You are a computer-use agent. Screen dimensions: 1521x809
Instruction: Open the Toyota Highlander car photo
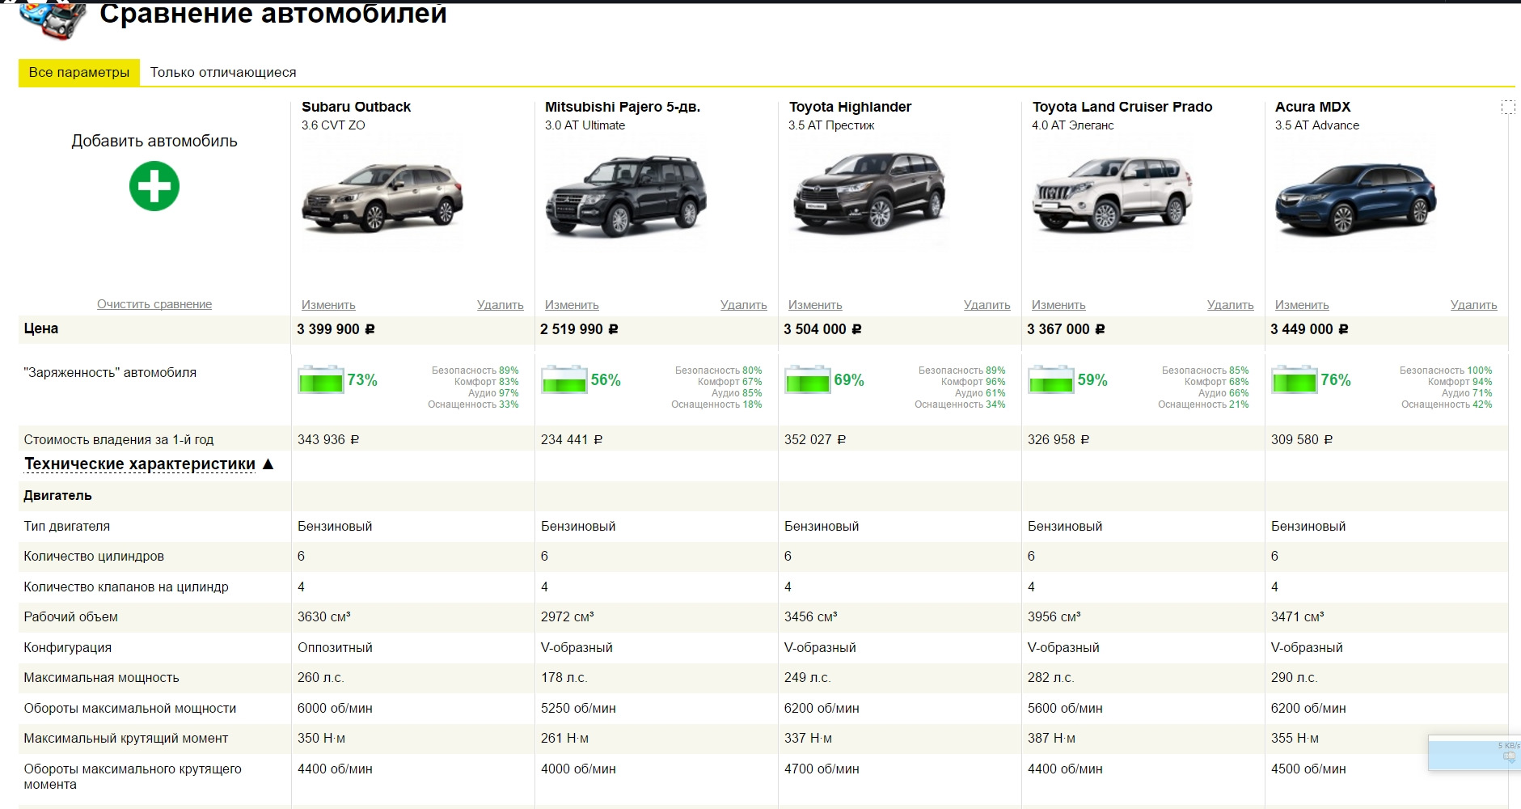click(x=869, y=193)
